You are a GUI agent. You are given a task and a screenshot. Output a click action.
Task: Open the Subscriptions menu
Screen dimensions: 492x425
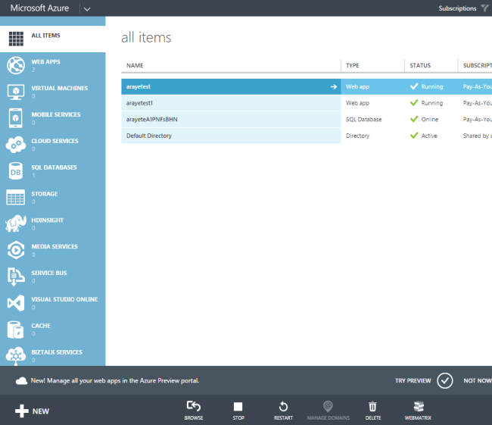[x=457, y=8]
